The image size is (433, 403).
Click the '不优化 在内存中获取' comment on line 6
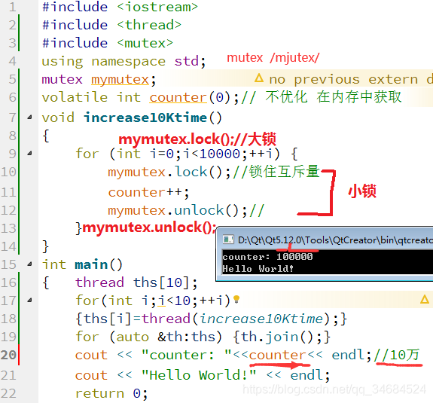coord(334,97)
